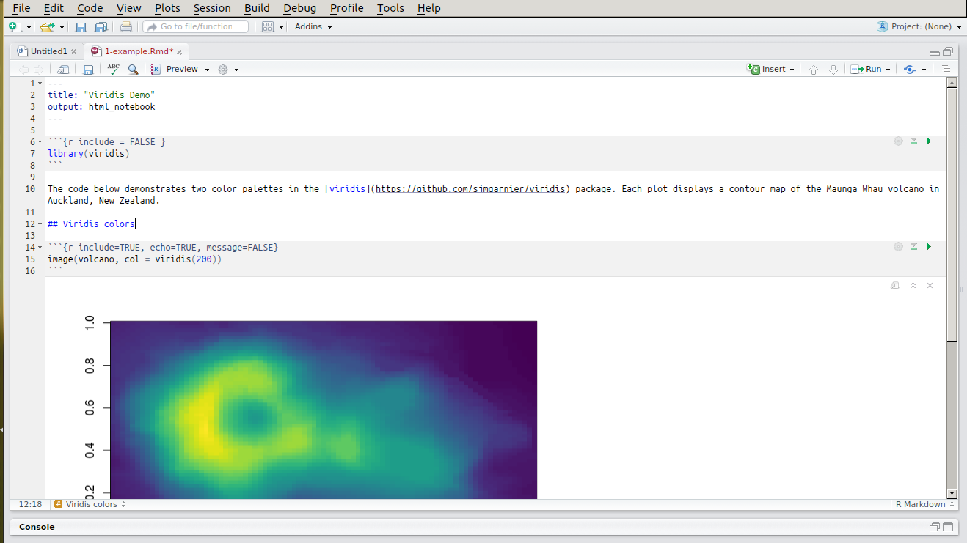Run all chunks above image(volcano) chunk

[914, 247]
